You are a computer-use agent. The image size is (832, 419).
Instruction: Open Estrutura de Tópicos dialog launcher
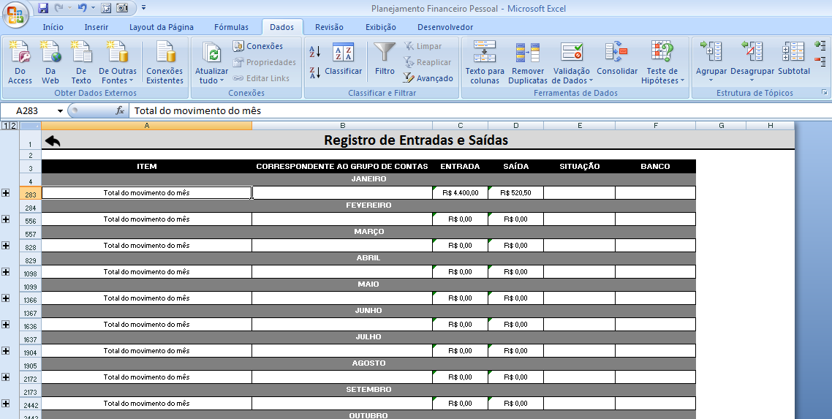[824, 92]
